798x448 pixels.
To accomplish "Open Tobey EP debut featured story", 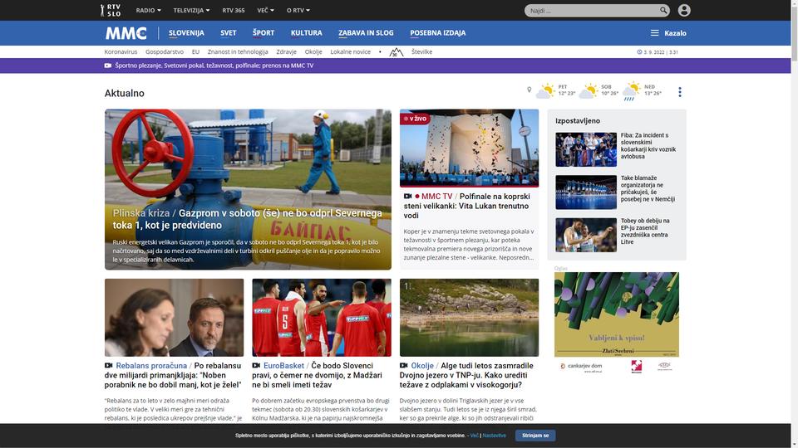I will click(645, 231).
